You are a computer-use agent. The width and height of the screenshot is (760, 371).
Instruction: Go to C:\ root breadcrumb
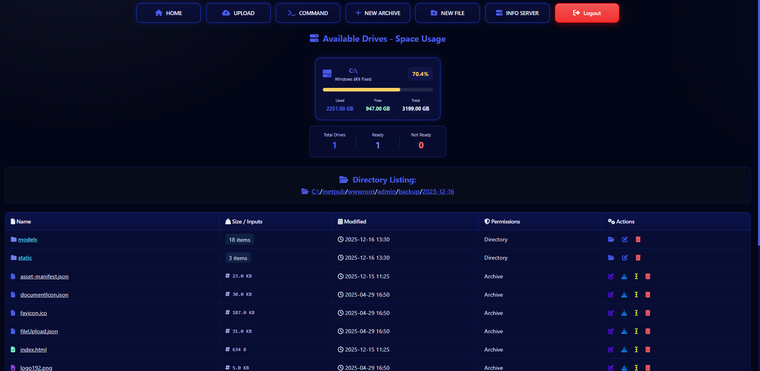[316, 192]
